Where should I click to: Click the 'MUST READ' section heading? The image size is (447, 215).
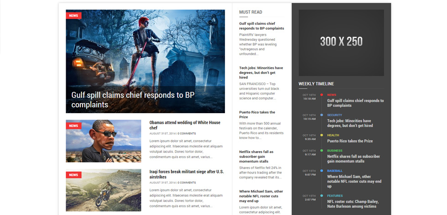pyautogui.click(x=250, y=12)
